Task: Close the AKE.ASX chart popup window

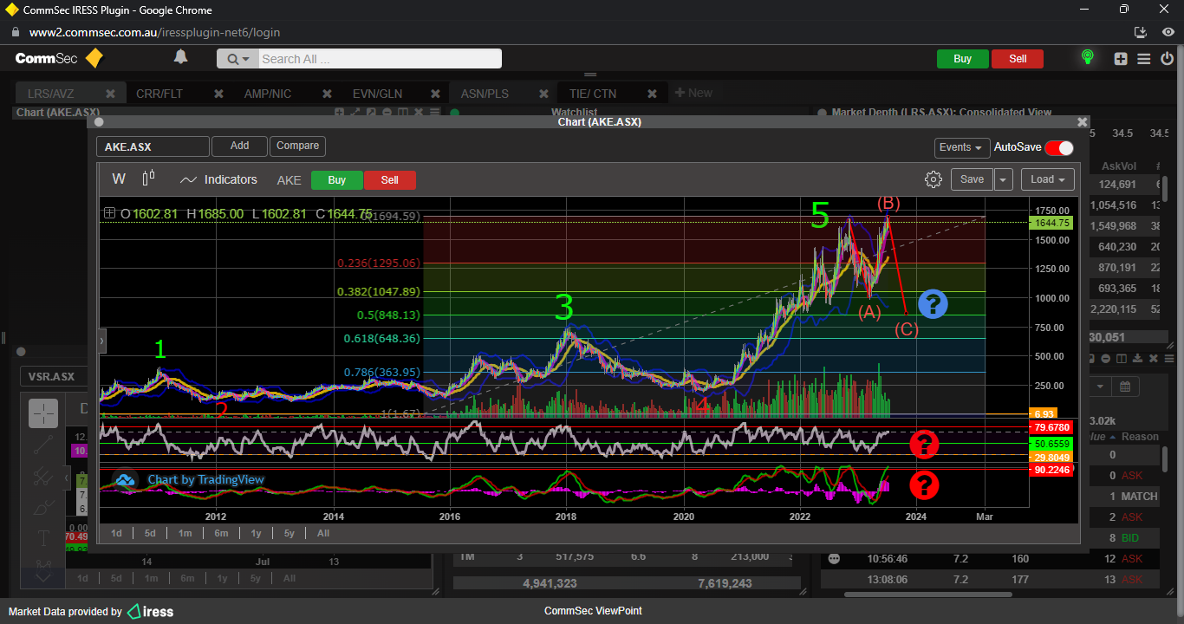Action: 1082,123
